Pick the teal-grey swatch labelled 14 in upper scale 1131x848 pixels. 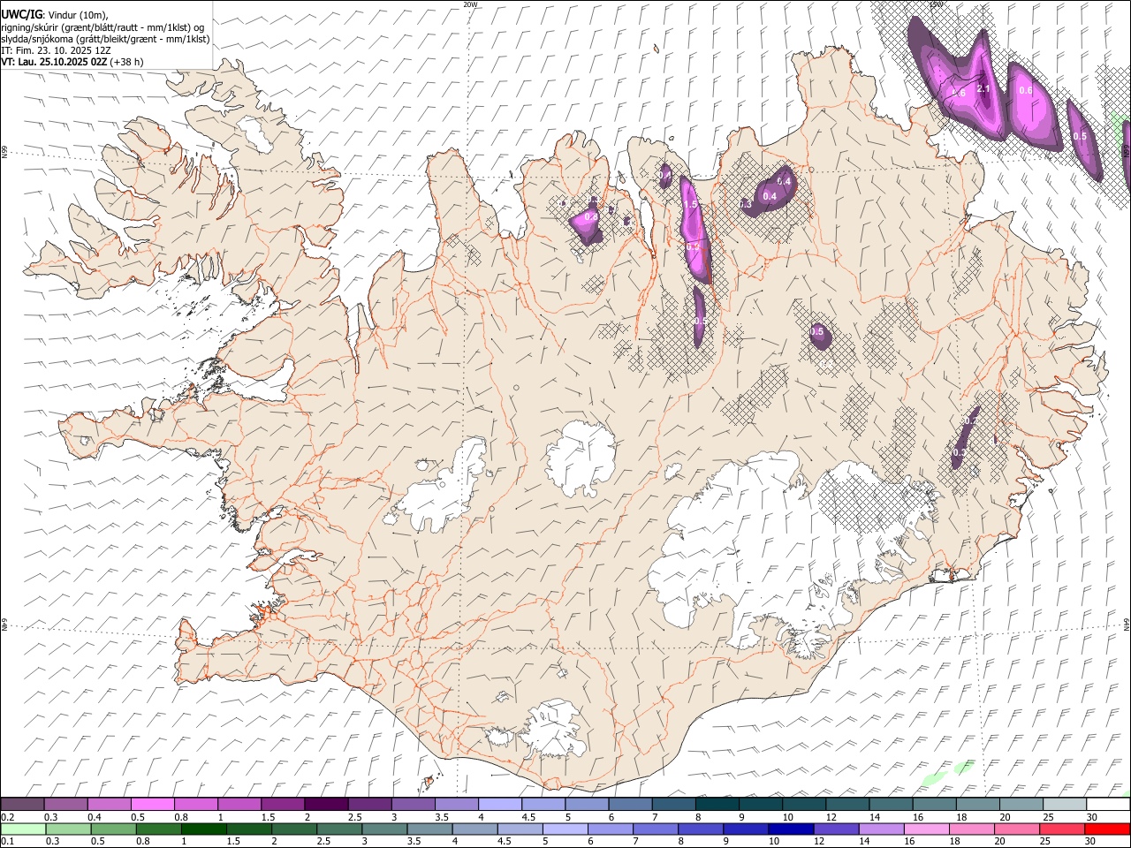[891, 804]
